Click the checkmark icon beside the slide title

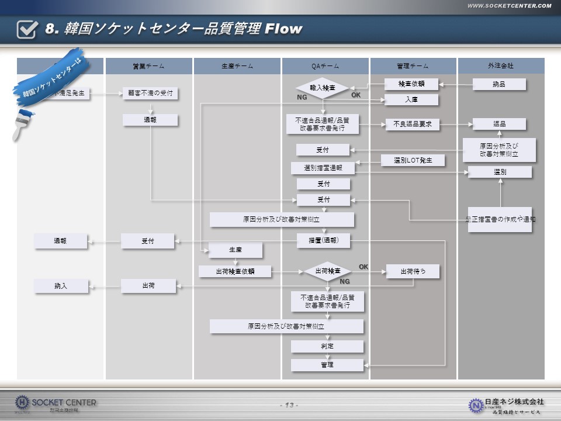coord(28,29)
